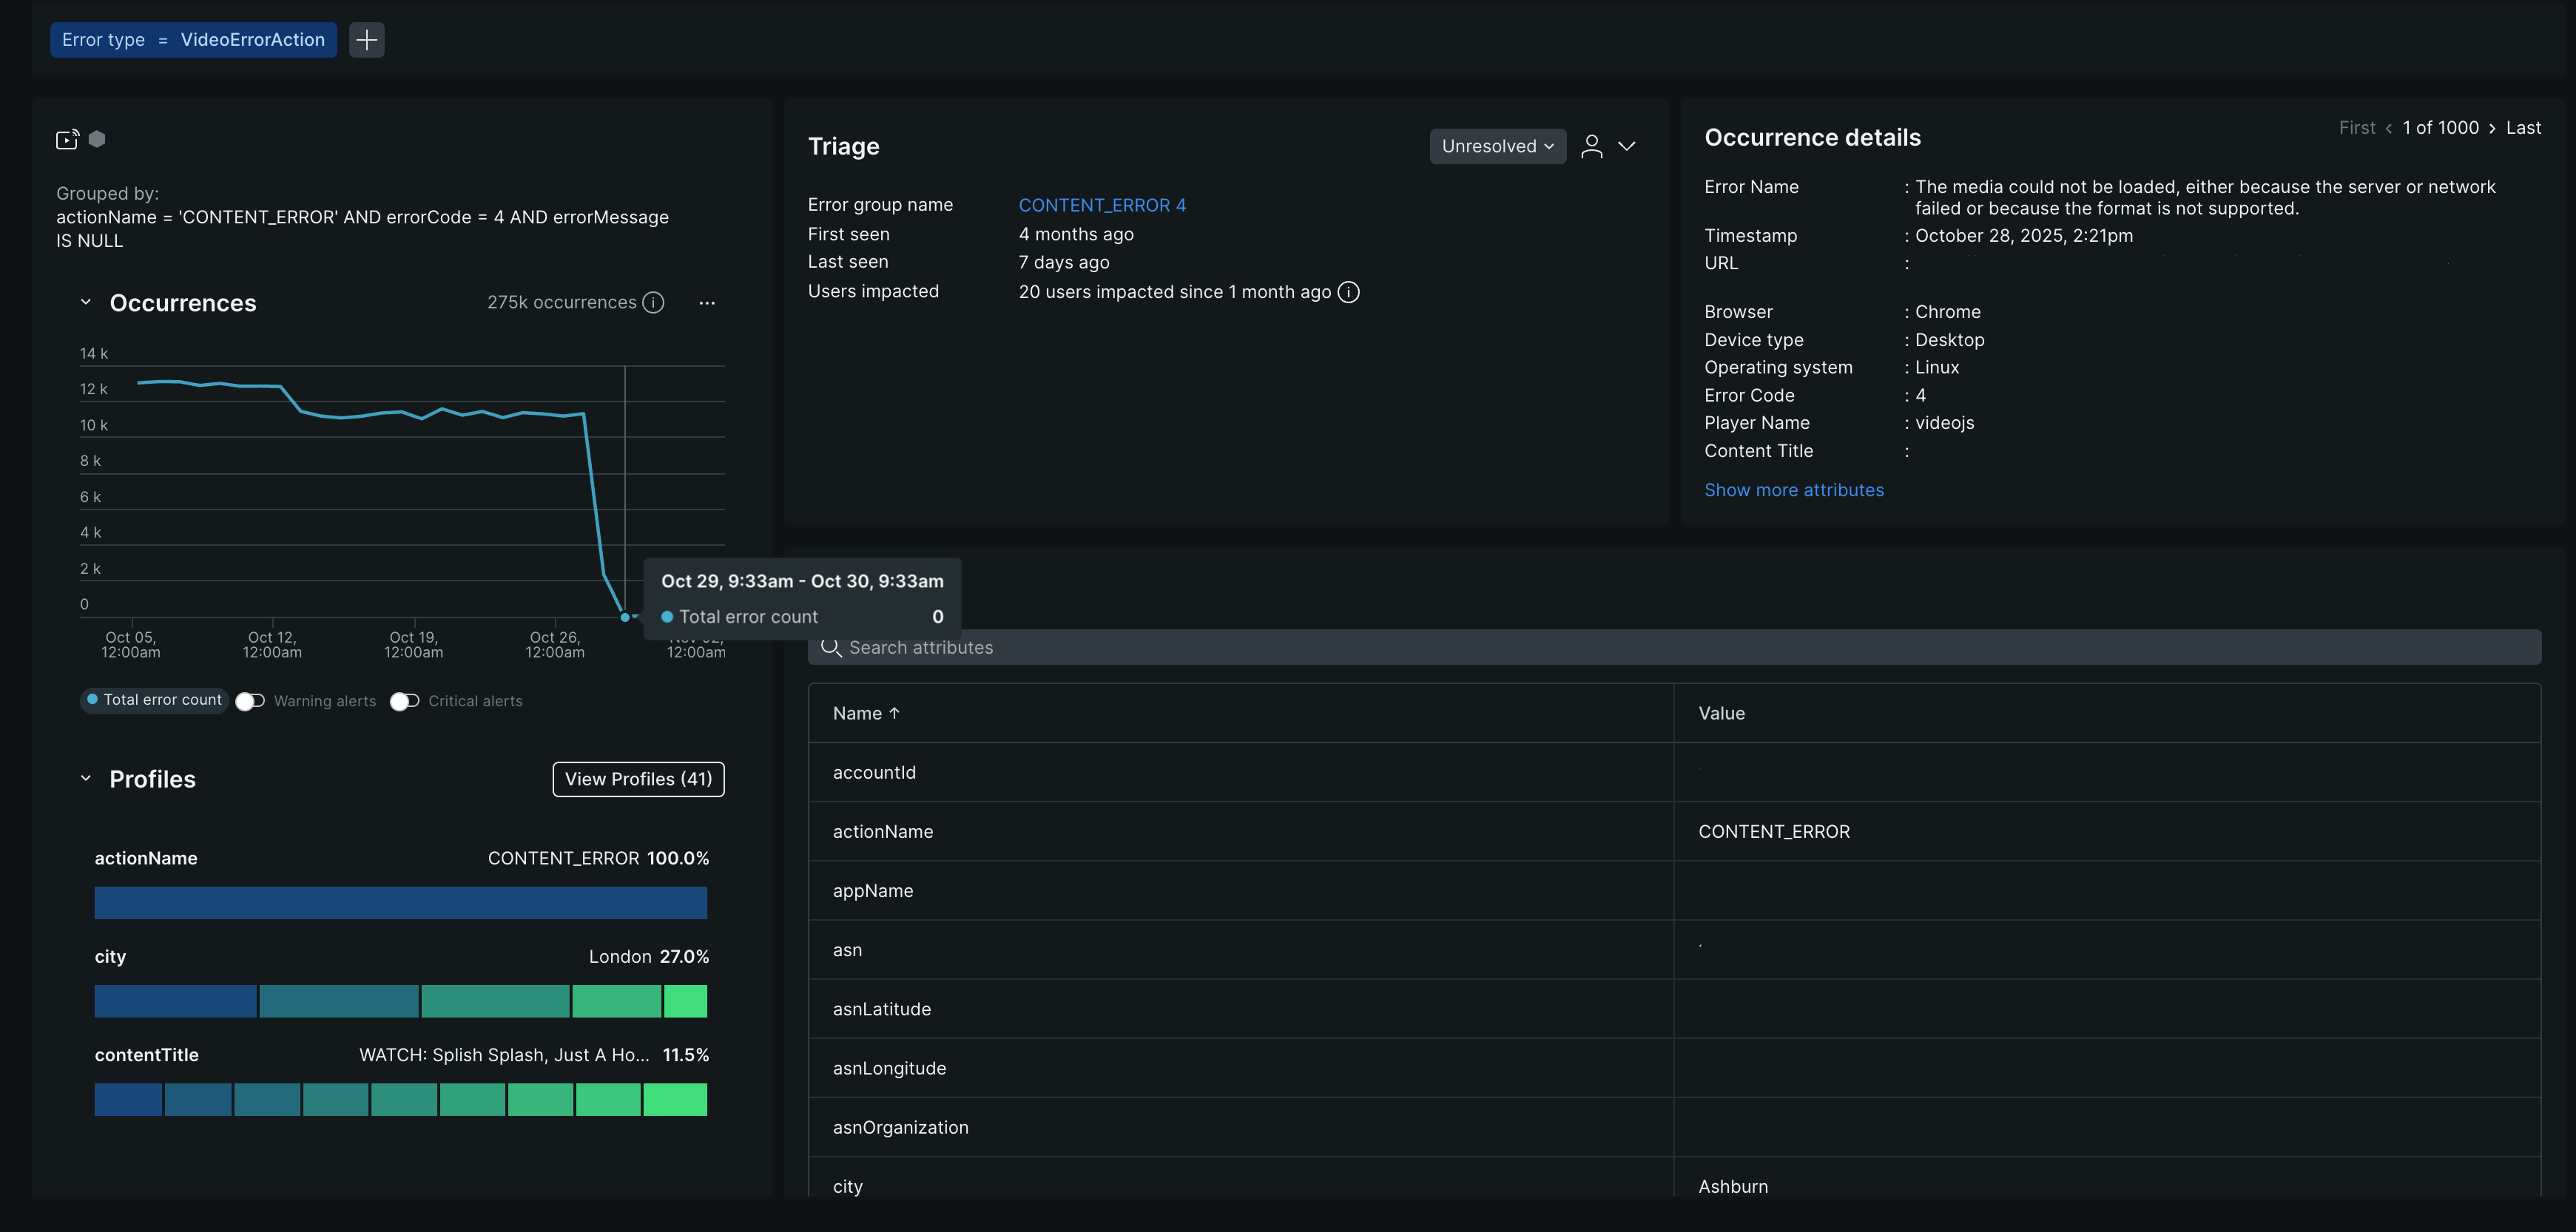Screen dimensions: 2576x1232
Task: Enable the Critical alerts toggle
Action: (x=404, y=700)
